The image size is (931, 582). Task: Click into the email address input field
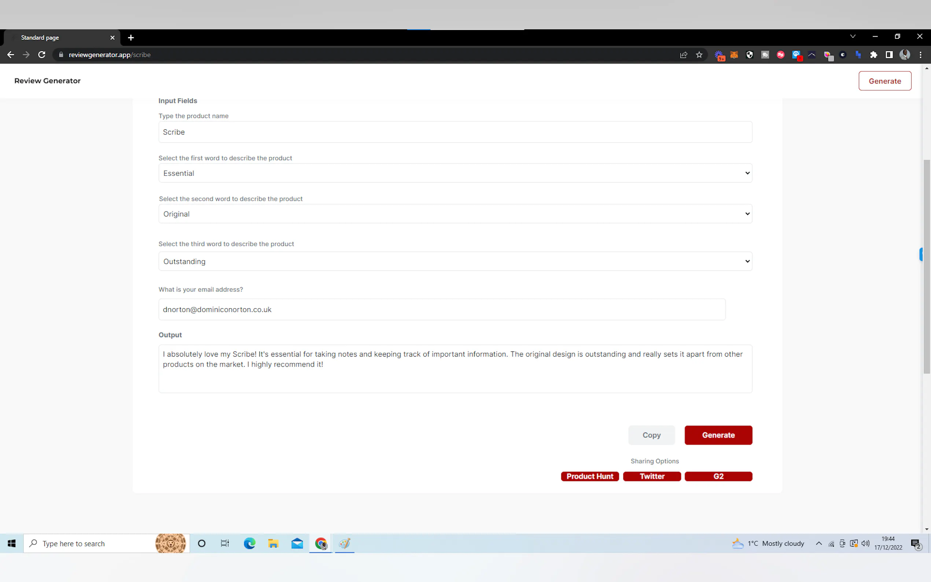[441, 309]
